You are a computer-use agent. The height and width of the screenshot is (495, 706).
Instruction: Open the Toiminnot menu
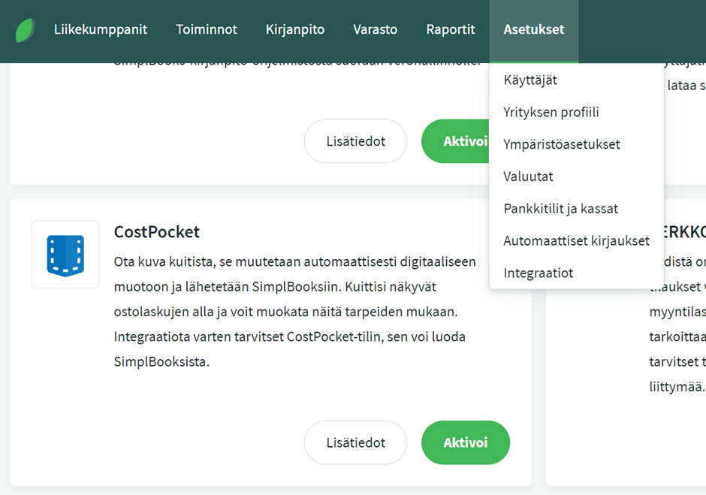pyautogui.click(x=207, y=30)
